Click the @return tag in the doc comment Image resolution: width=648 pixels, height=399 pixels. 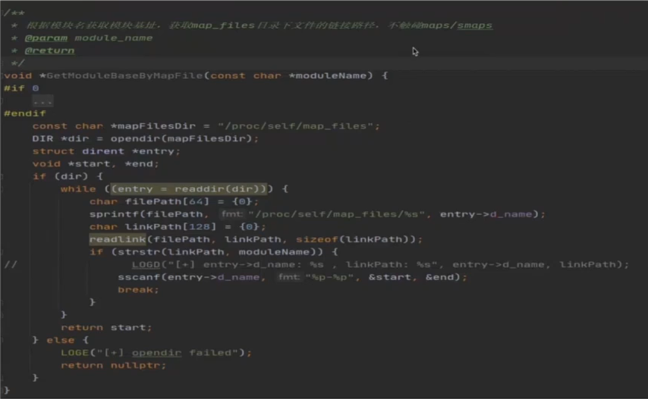click(x=50, y=51)
